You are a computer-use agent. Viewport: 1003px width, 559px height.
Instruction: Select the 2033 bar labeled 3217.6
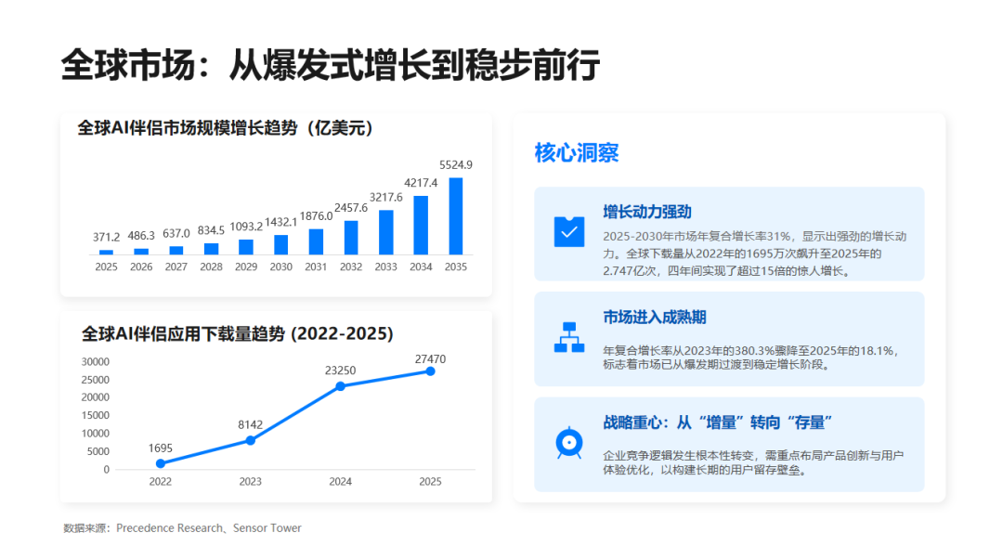(385, 232)
